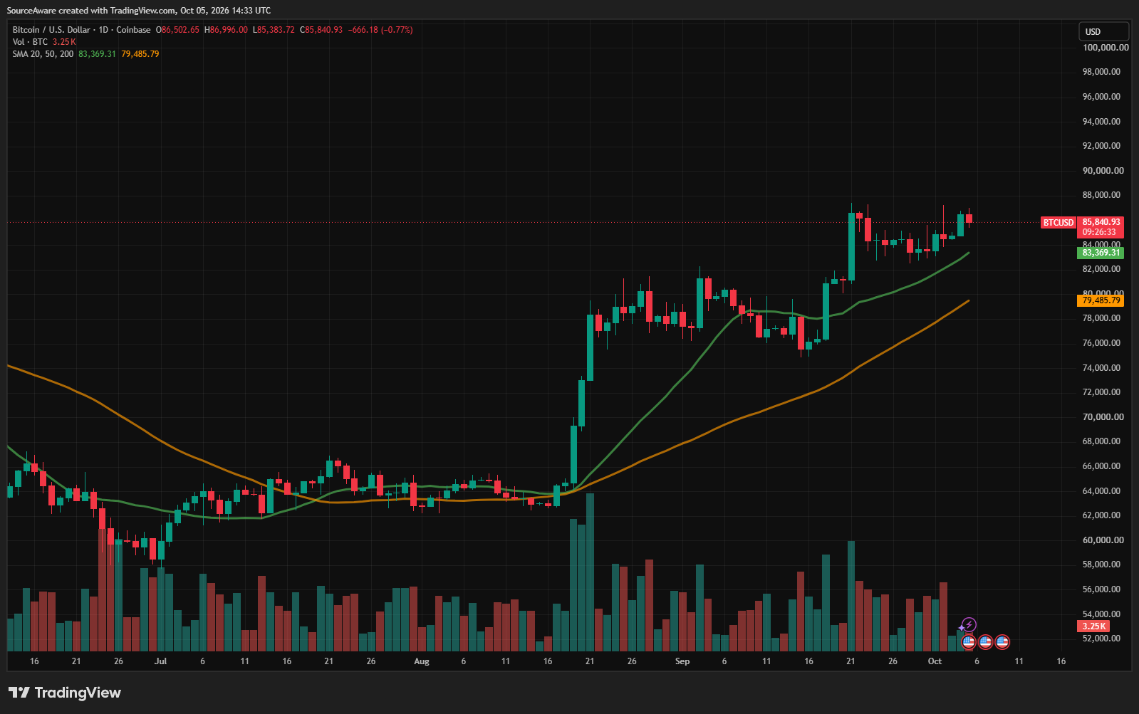Click the purple lightning event icon
1139x714 pixels.
tap(969, 625)
